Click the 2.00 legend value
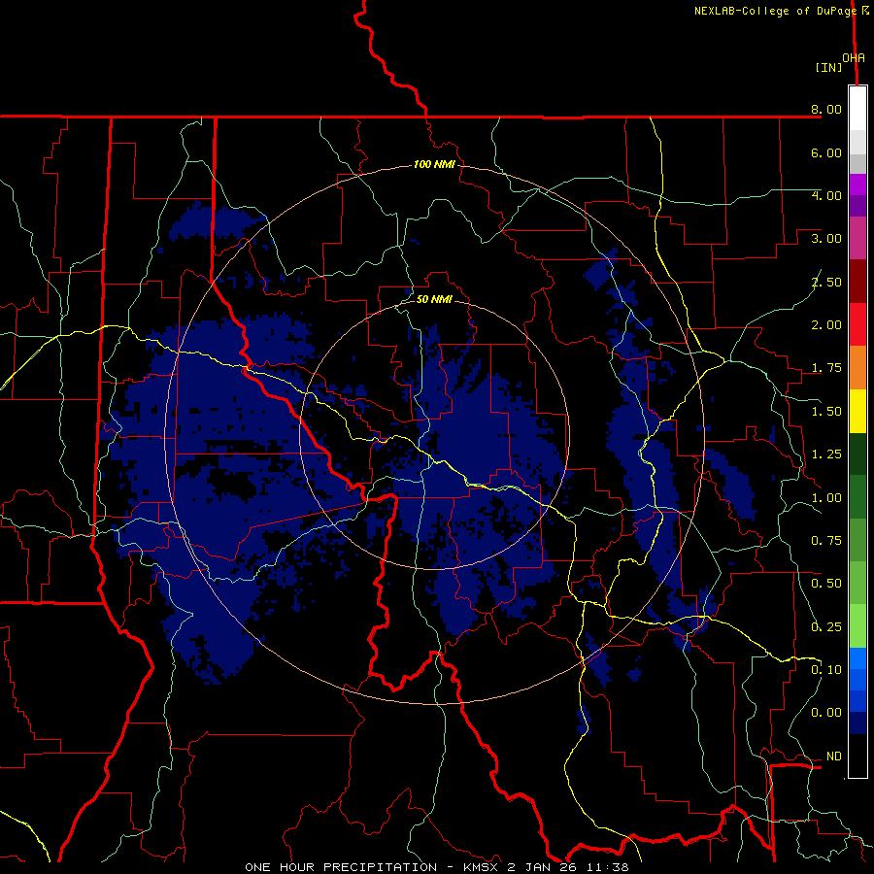This screenshot has height=874, width=874. coord(826,325)
